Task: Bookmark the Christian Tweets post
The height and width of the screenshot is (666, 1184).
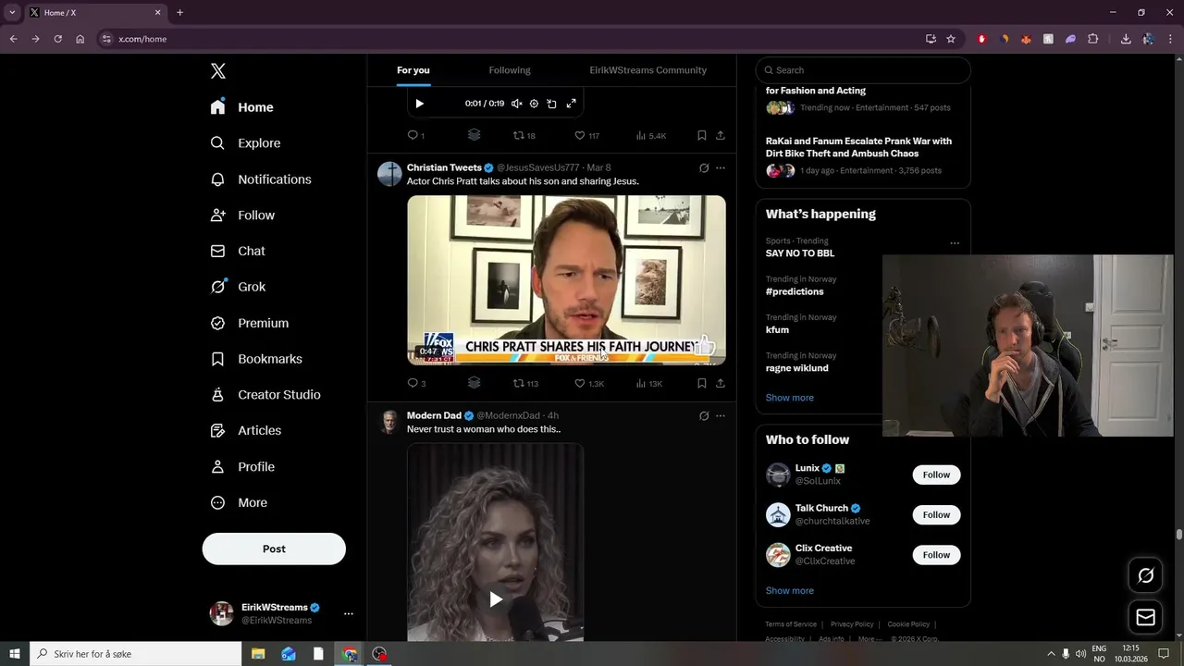Action: 702,383
